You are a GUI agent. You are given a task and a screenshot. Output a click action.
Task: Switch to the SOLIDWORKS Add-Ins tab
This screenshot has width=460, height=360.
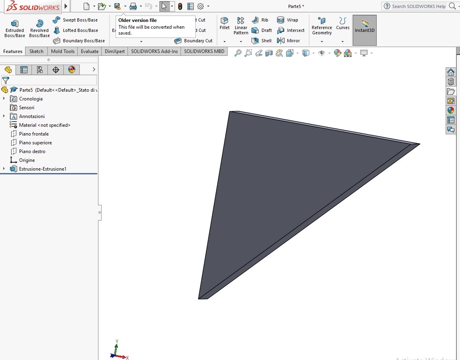click(x=154, y=51)
